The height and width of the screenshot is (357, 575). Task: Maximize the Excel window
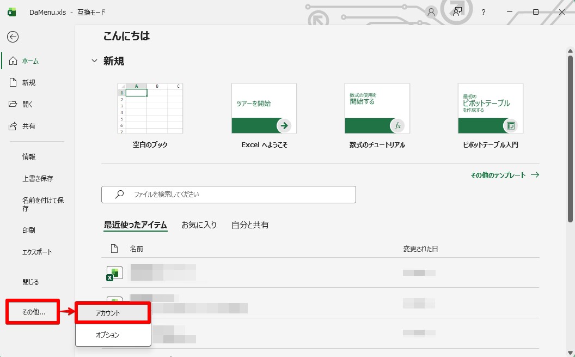point(536,12)
